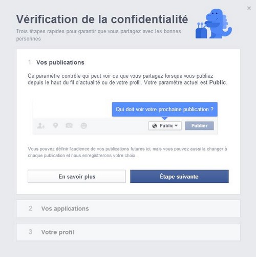
Task: Click the Étape suivante button
Action: point(179,177)
